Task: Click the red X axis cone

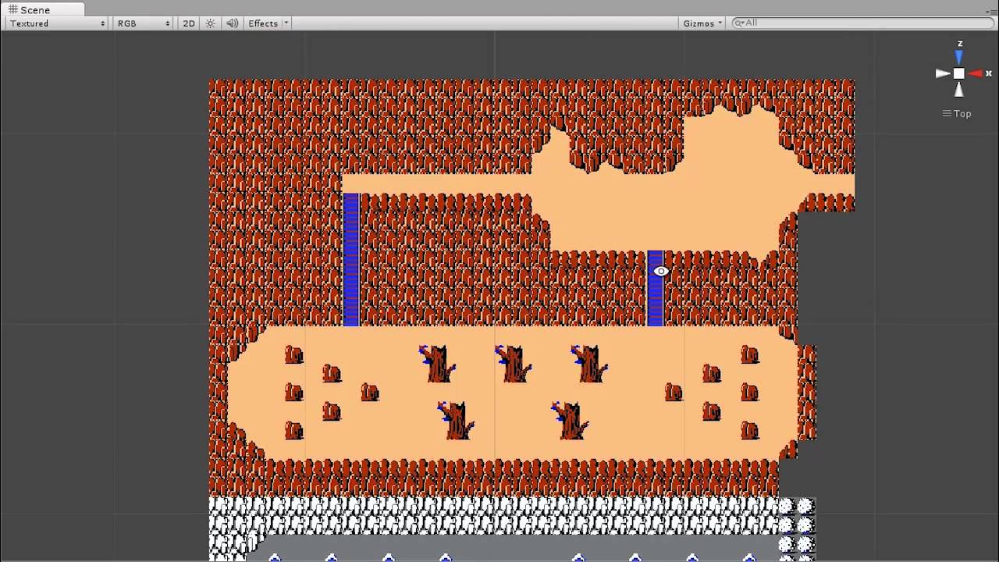Action: point(975,73)
